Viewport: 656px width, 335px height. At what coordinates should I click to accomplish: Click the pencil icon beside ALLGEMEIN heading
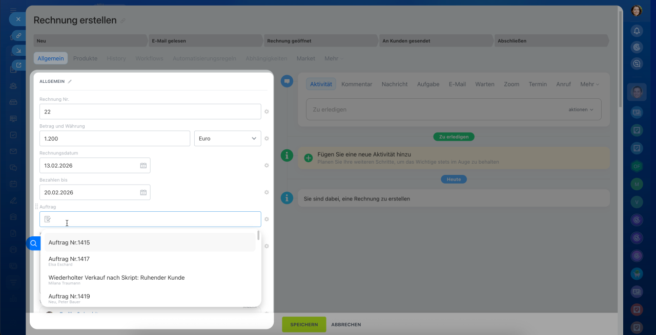(x=70, y=81)
